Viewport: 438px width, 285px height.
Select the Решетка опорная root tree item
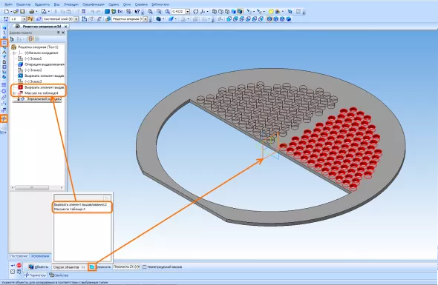click(38, 47)
